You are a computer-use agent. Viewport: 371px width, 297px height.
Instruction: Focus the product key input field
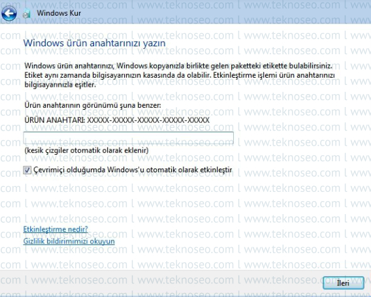point(129,138)
